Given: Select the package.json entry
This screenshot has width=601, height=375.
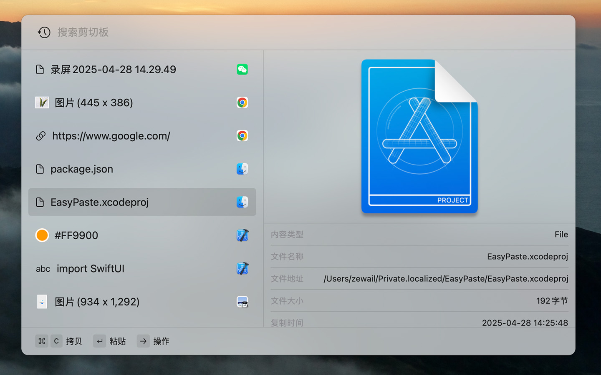Looking at the screenshot, I should click(x=142, y=169).
